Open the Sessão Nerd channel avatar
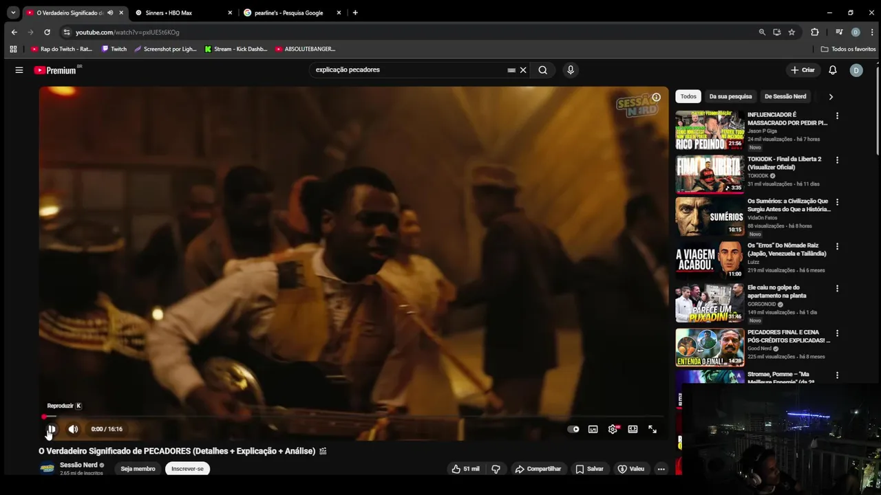The image size is (881, 495). [47, 469]
